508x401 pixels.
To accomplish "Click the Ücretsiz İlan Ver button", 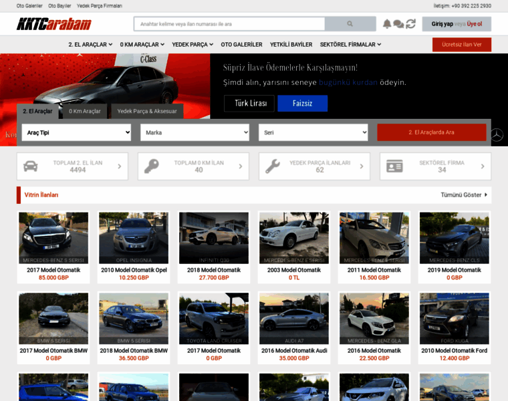I will pos(461,45).
